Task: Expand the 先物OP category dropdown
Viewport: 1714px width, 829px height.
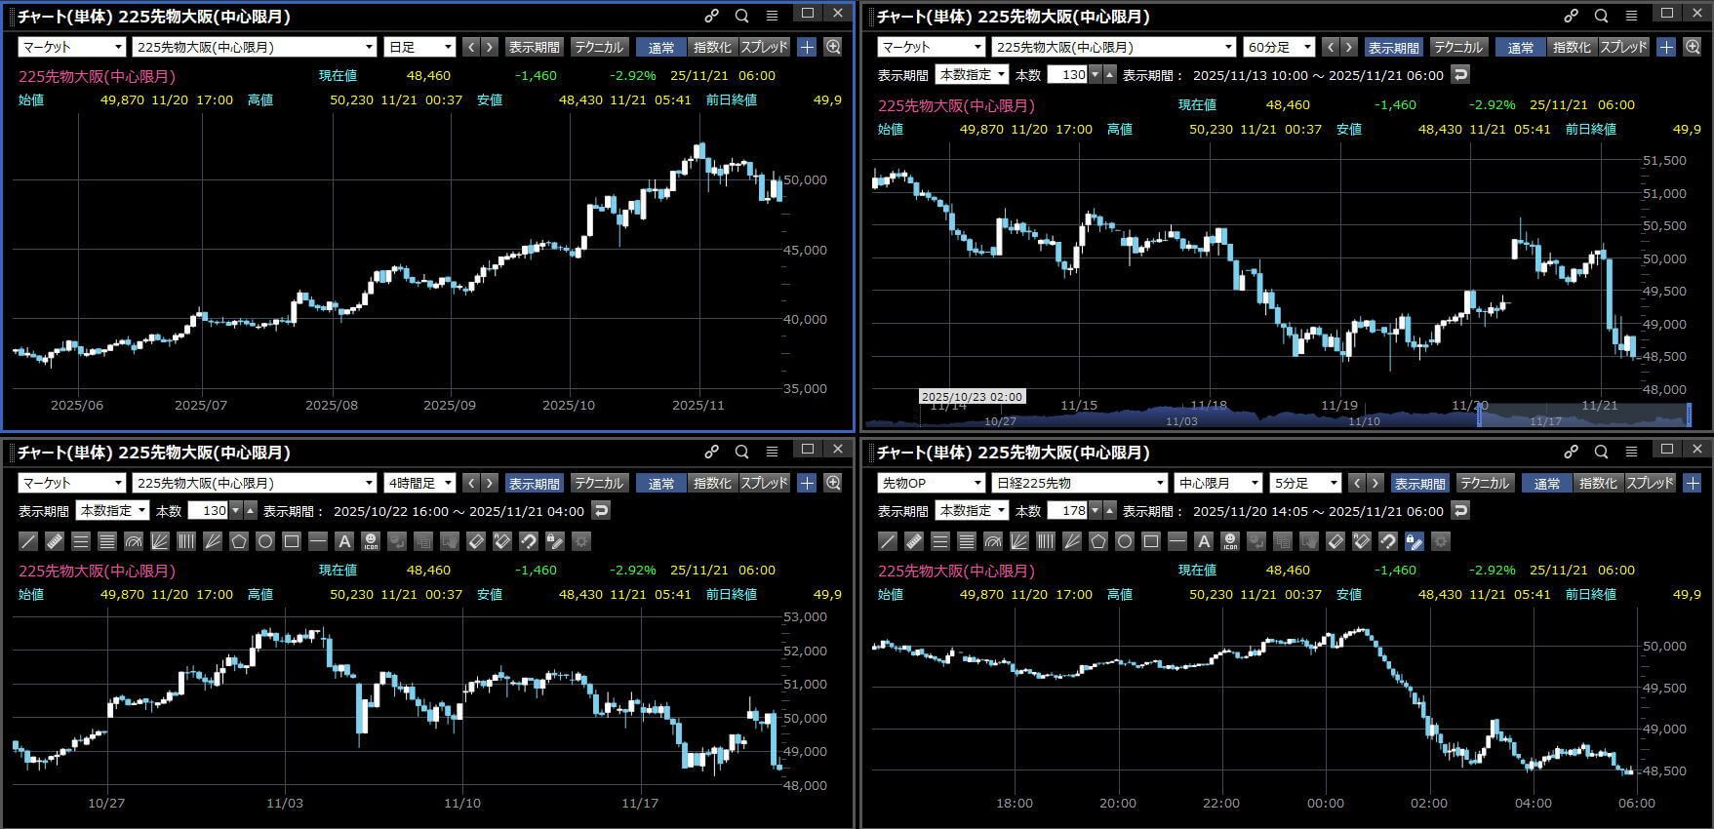Action: 930,483
